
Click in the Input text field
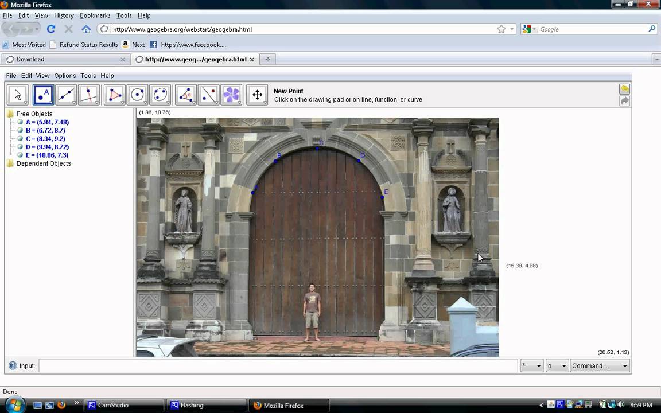(x=278, y=366)
